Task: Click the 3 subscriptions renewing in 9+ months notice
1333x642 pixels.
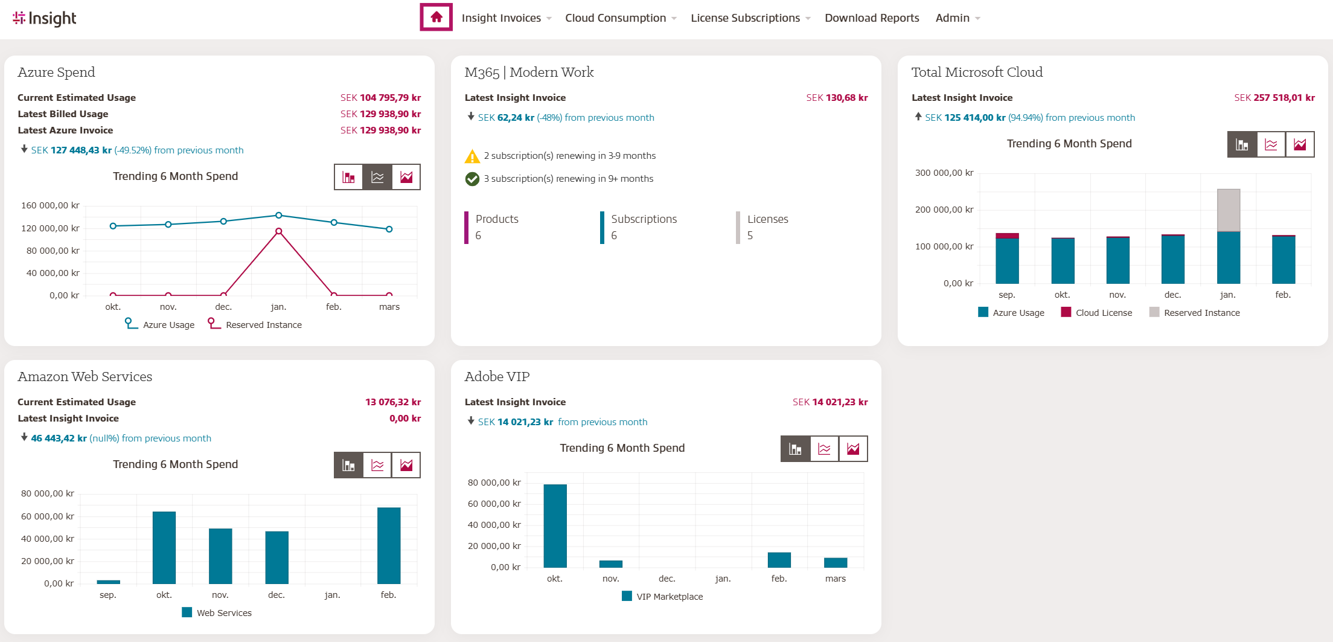Action: tap(568, 179)
